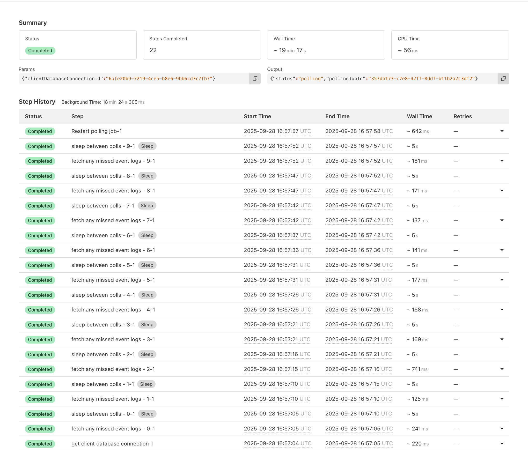
Task: Click the Completed badge in Summary Status
Action: click(x=40, y=51)
